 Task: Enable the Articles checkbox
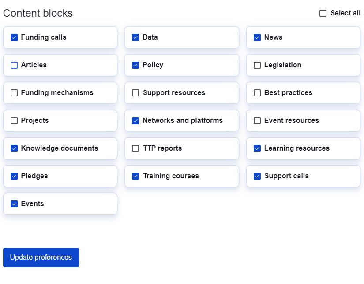pyautogui.click(x=14, y=65)
